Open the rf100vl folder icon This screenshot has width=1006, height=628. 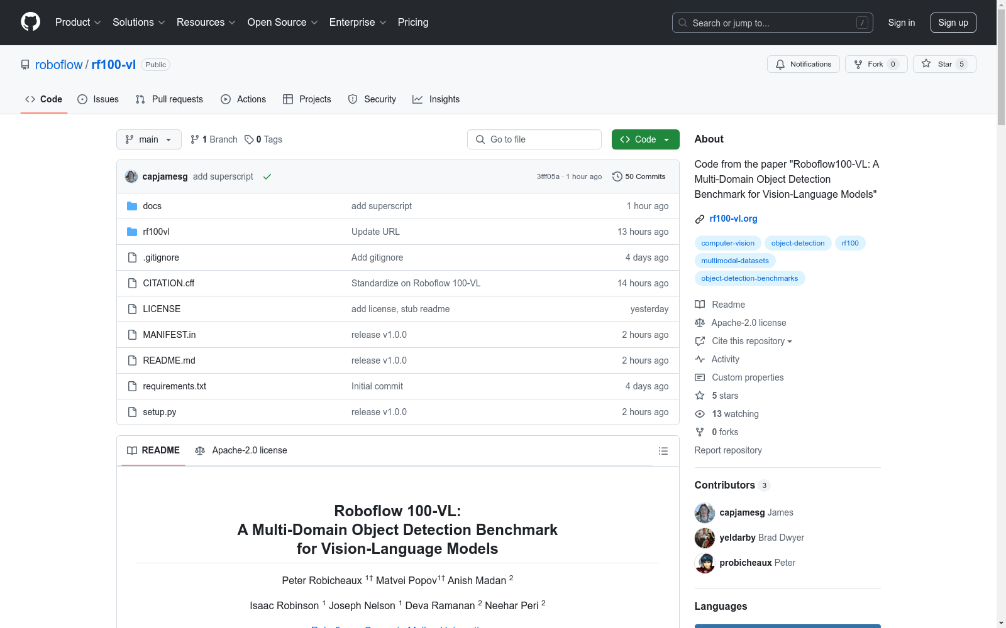[x=132, y=232]
